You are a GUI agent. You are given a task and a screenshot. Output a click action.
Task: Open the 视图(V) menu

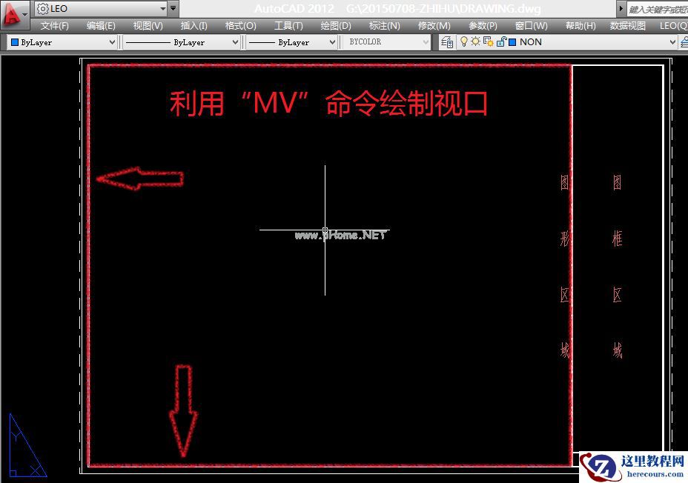[148, 26]
